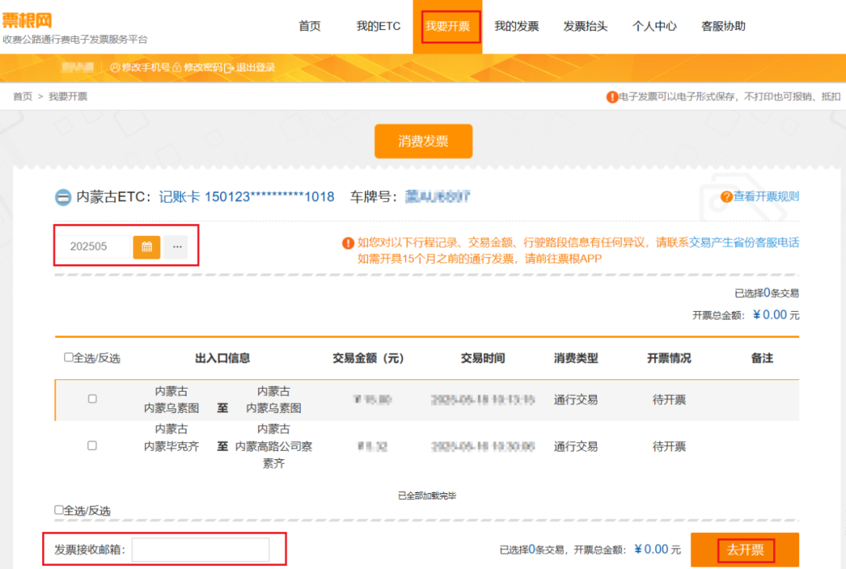Click the question mark icon beside 查看开票规则
The image size is (846, 569).
click(x=727, y=197)
